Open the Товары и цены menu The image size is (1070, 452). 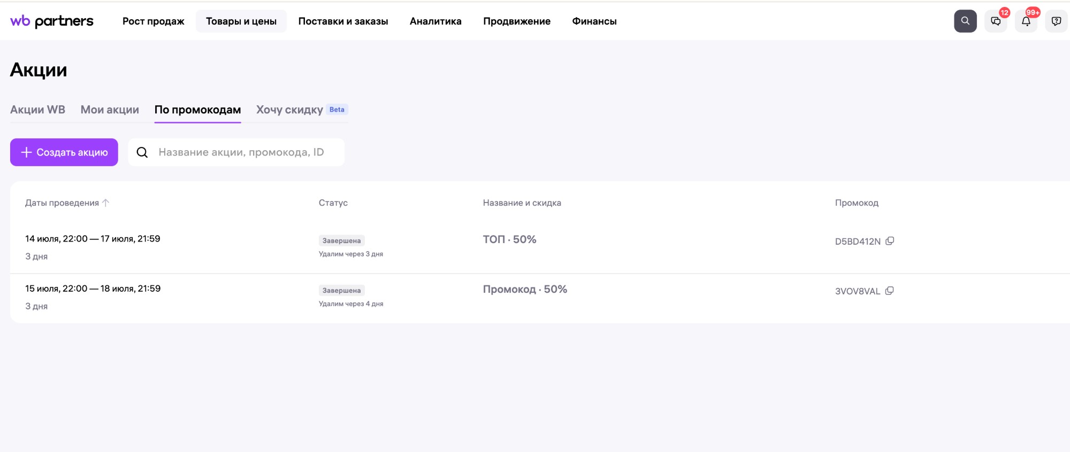pyautogui.click(x=241, y=21)
